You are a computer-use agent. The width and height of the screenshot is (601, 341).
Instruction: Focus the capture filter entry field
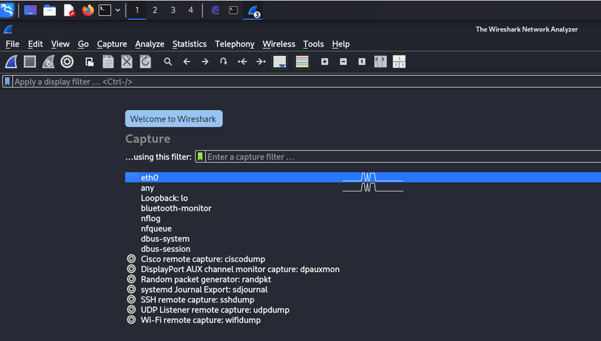[x=403, y=157]
